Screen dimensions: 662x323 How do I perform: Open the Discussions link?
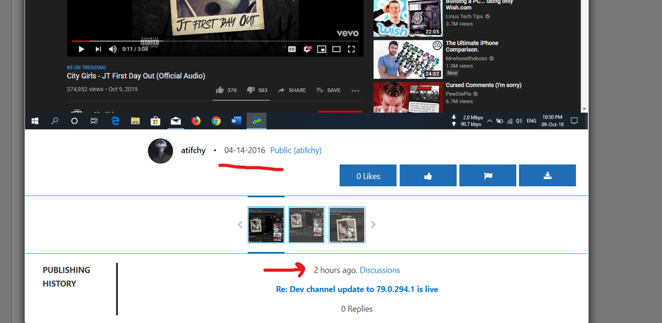[x=380, y=270]
